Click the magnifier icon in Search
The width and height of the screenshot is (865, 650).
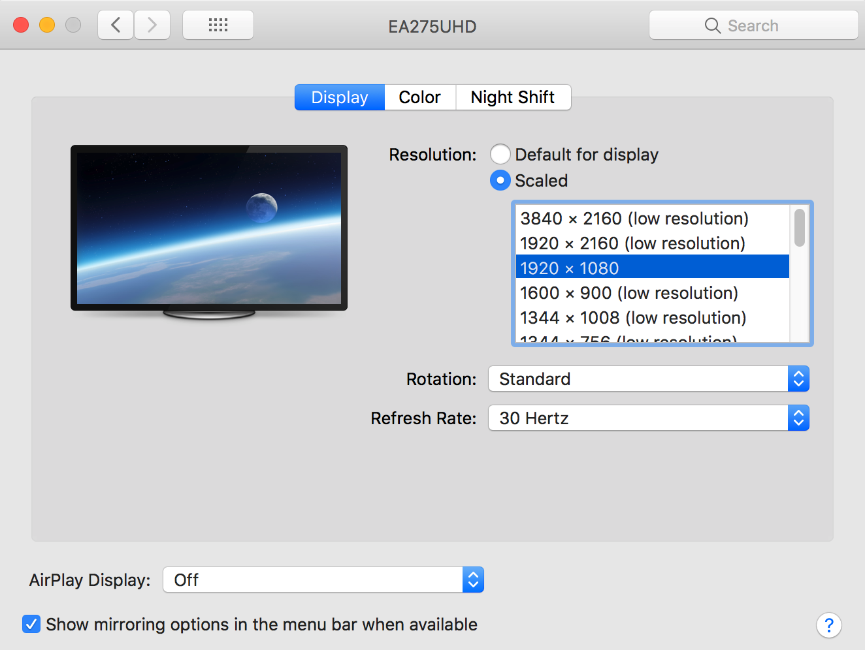pos(713,25)
